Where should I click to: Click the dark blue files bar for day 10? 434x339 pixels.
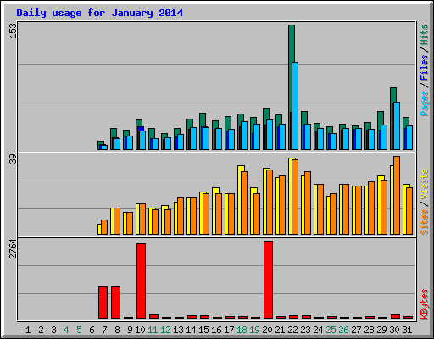point(141,129)
